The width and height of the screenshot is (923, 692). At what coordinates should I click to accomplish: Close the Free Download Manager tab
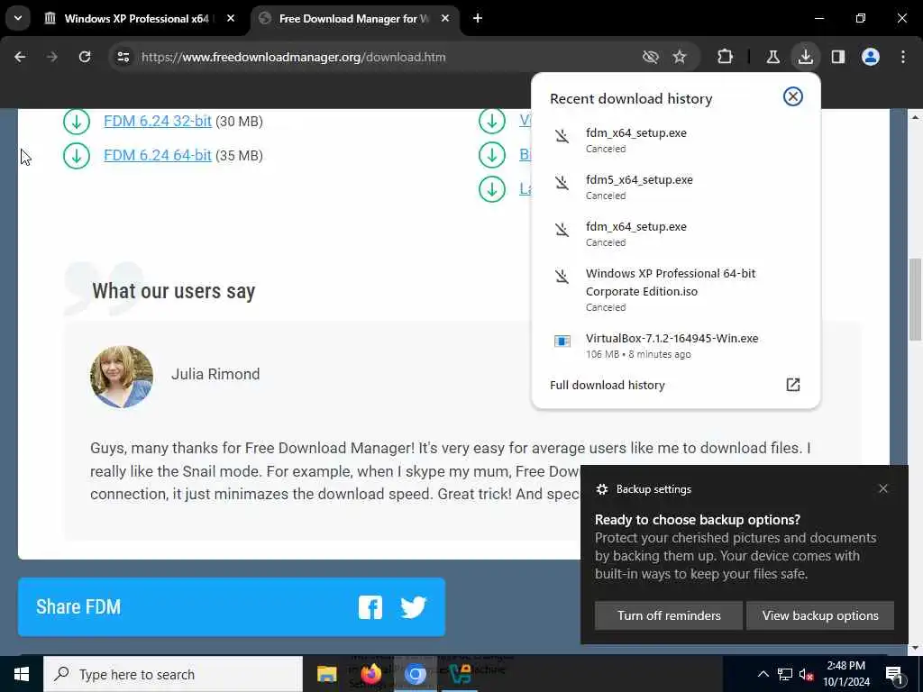445,18
